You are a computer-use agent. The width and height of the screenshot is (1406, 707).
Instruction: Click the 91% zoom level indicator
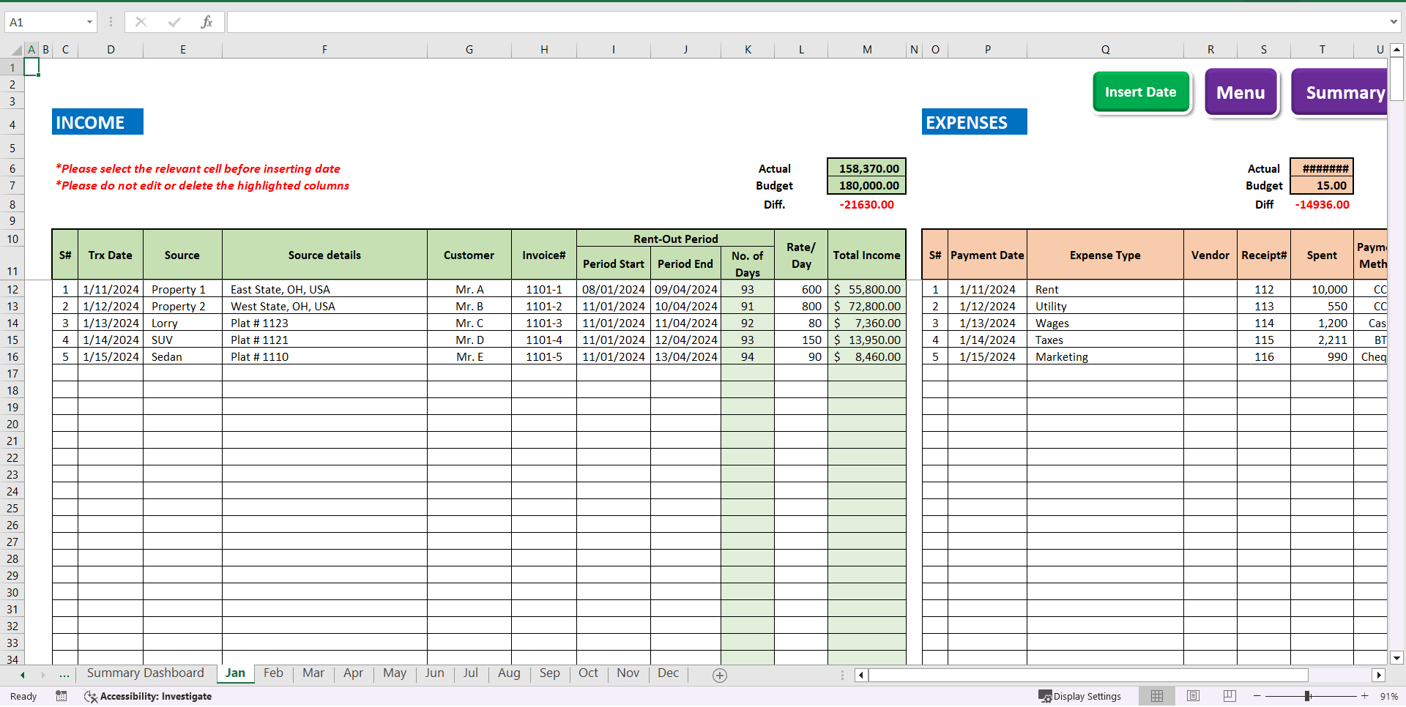[x=1388, y=696]
